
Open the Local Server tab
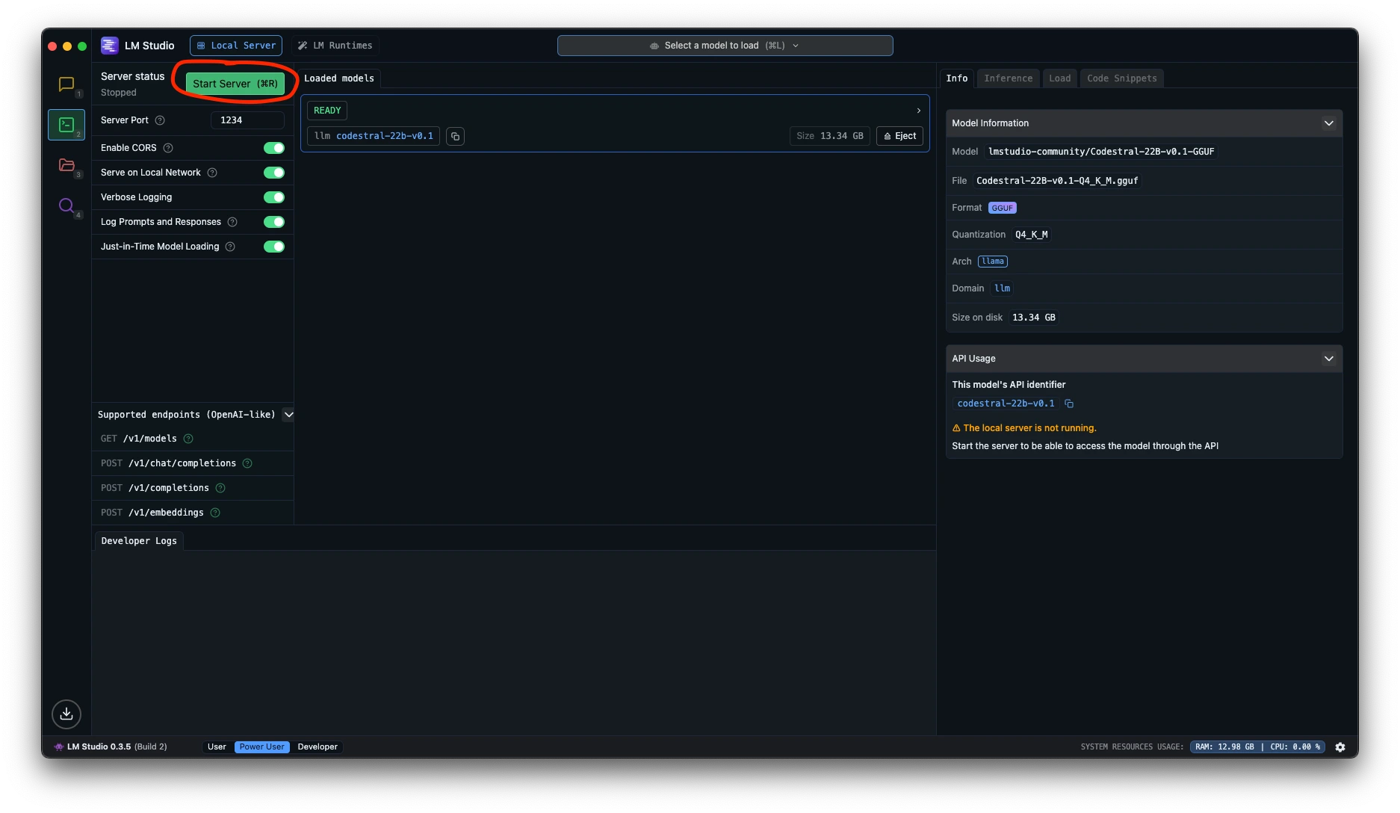pyautogui.click(x=236, y=46)
